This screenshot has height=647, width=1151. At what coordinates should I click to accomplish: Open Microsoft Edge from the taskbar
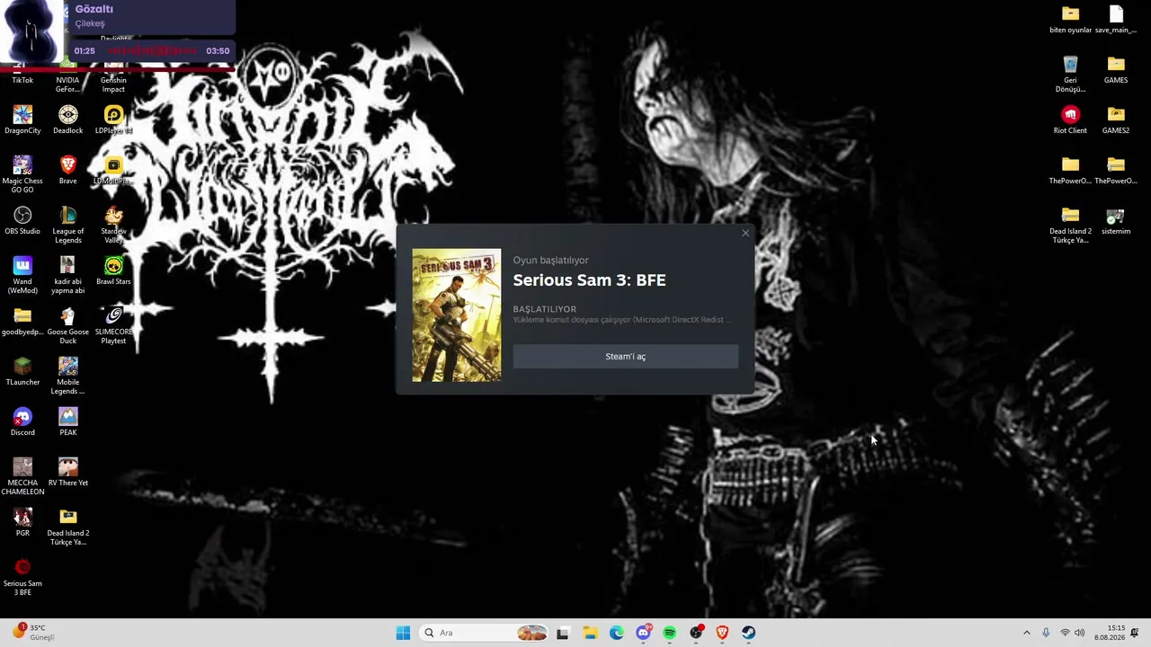[617, 633]
